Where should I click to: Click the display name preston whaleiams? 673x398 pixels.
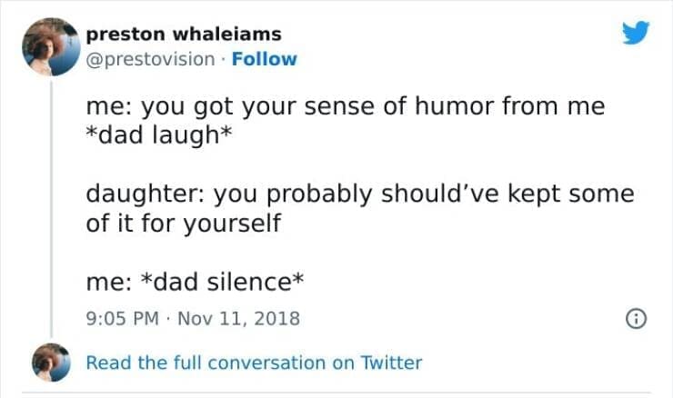184,35
